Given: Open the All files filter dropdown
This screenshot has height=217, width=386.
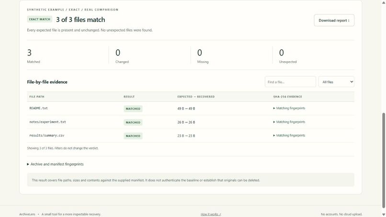Looking at the screenshot, I should click(336, 82).
